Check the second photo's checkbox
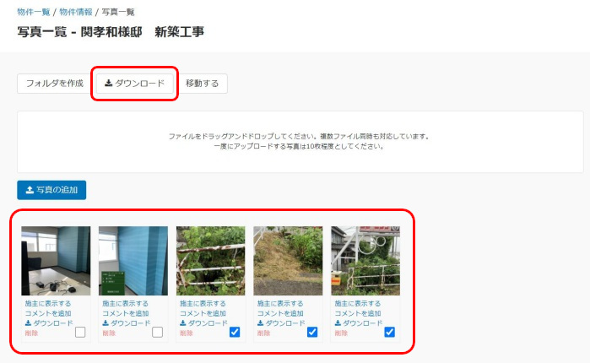 point(157,332)
